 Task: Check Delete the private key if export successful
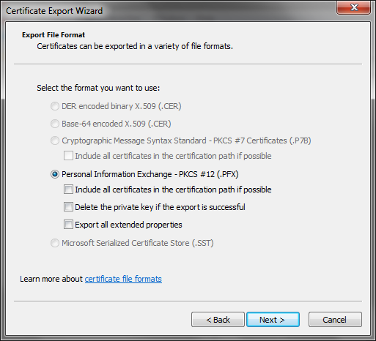68,207
